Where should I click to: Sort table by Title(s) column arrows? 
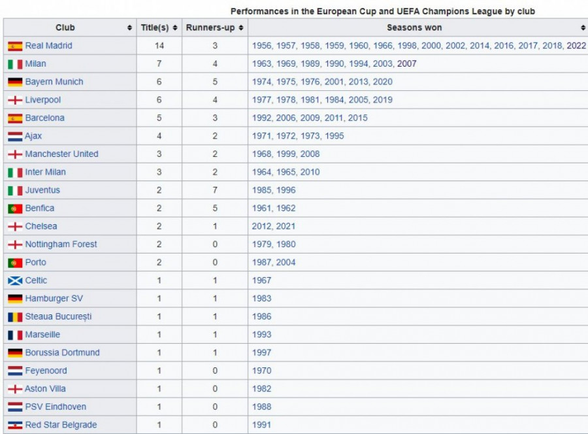click(x=175, y=28)
